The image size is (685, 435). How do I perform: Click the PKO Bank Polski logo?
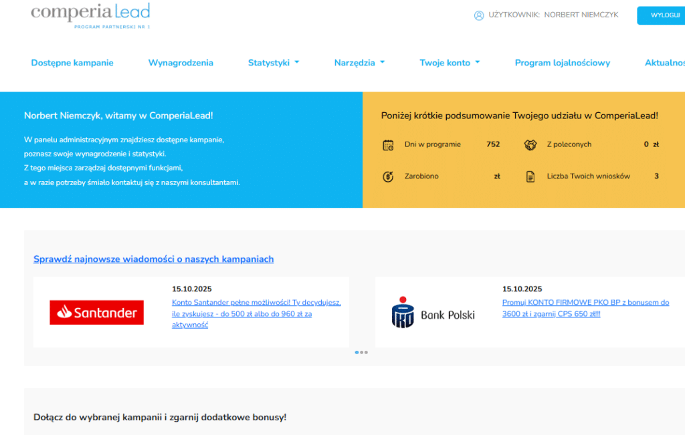coord(433,312)
